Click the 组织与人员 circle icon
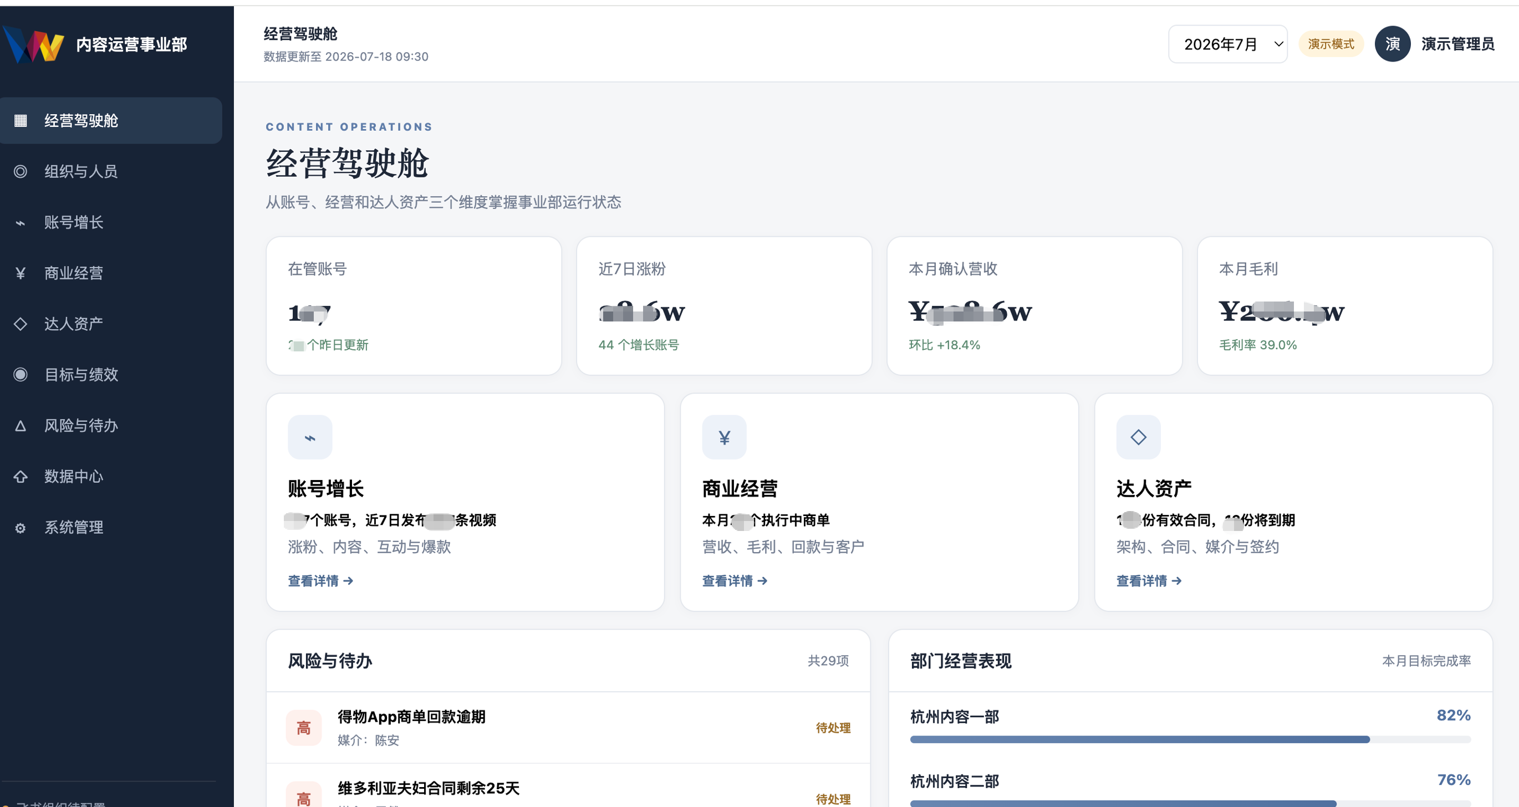 point(21,171)
